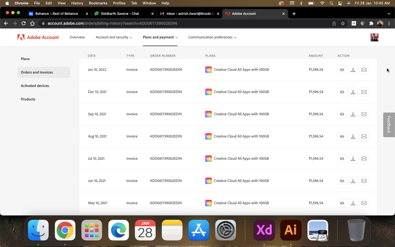Switch to Siddharth Saxena Chat tab
Viewport: 395px width, 247px height.
pos(120,14)
